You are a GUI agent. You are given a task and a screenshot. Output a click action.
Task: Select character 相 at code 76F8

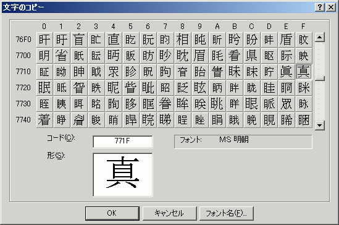pos(183,40)
